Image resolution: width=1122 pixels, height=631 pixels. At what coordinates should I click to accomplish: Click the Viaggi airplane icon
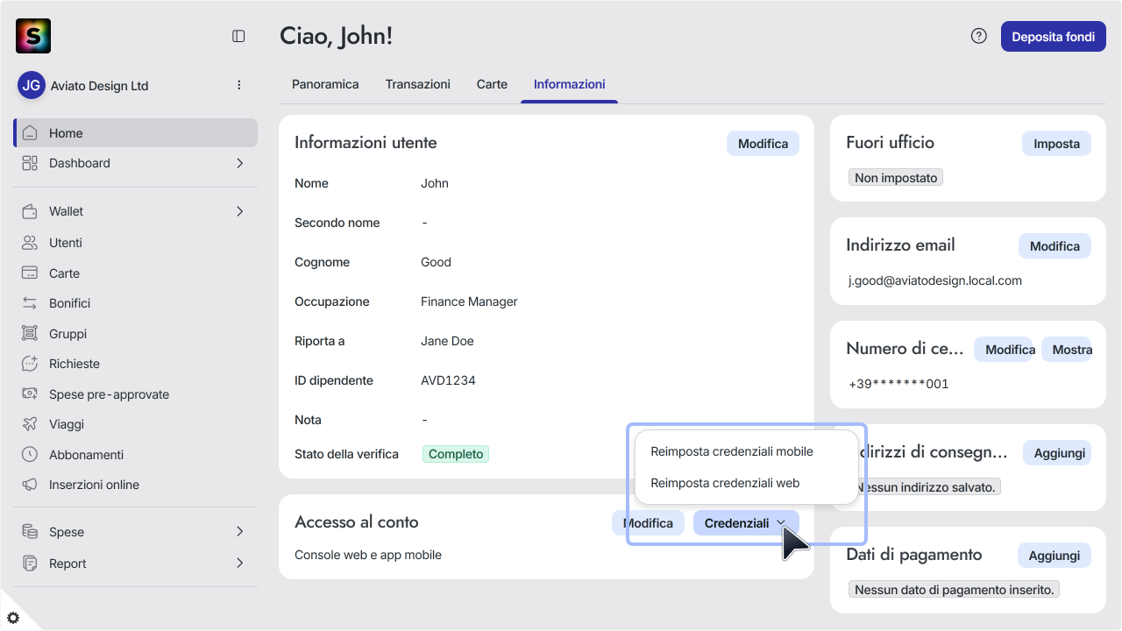tap(31, 424)
